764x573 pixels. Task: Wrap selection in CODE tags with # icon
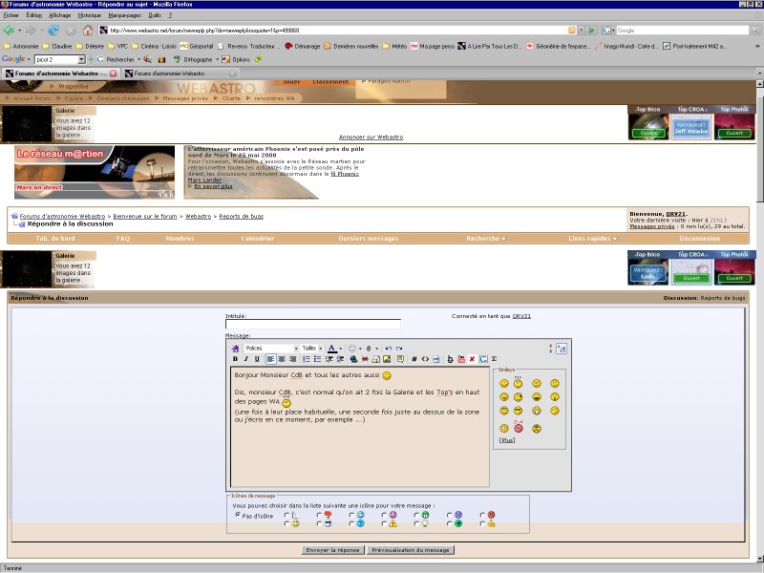(x=414, y=359)
